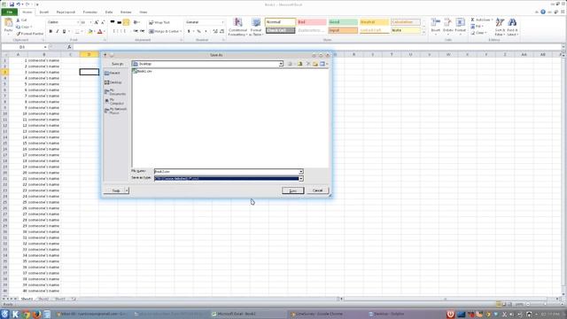Viewport: 567px width, 319px height.
Task: Toggle Underline formatting
Action: pyautogui.click(x=64, y=32)
